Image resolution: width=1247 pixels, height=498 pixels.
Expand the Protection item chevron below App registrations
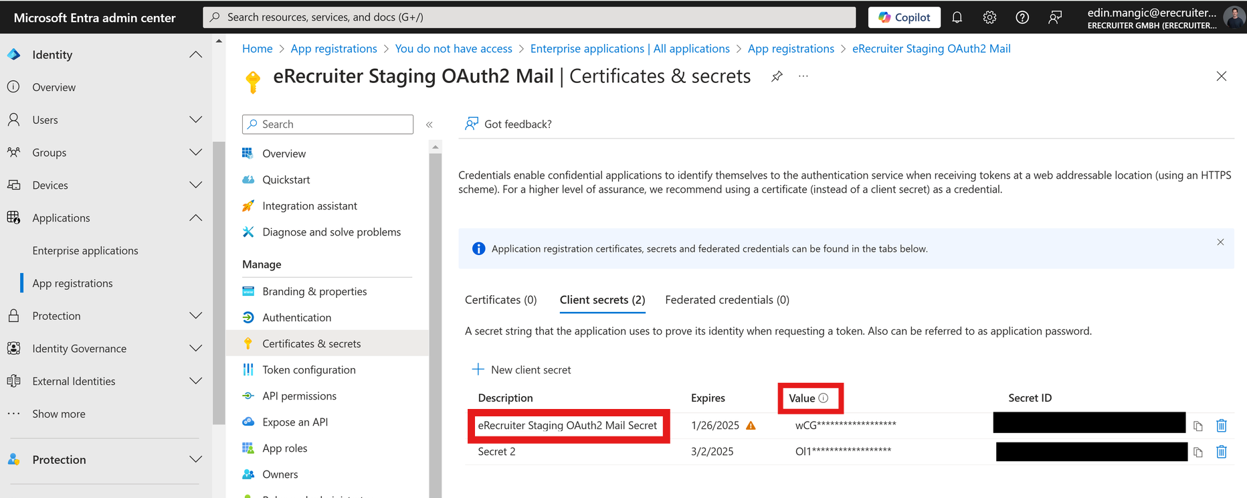point(195,315)
